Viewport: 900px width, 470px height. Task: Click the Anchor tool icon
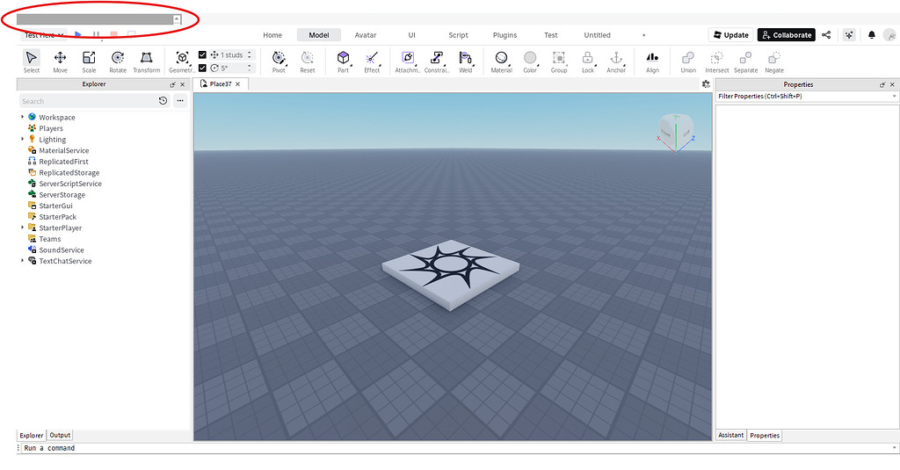coord(616,59)
